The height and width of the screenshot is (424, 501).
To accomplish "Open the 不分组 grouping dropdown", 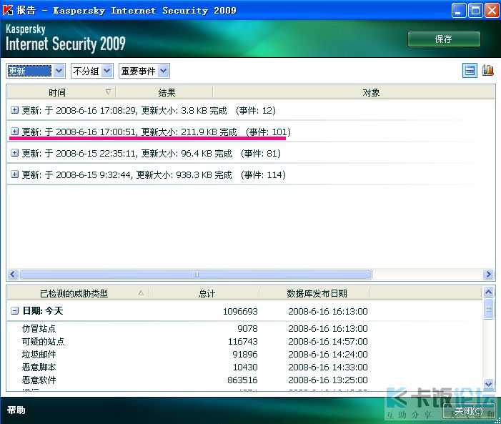I will pyautogui.click(x=92, y=71).
